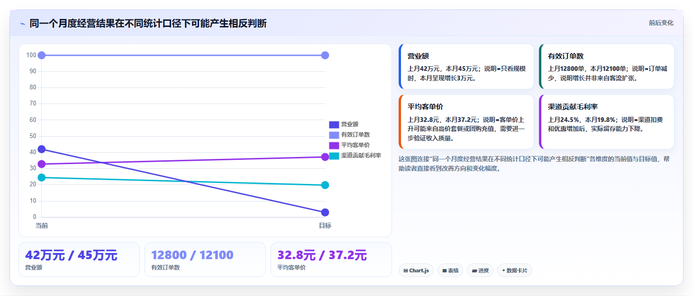Click 营业额 legend label text
Screen dimensions: 693x296
350,124
